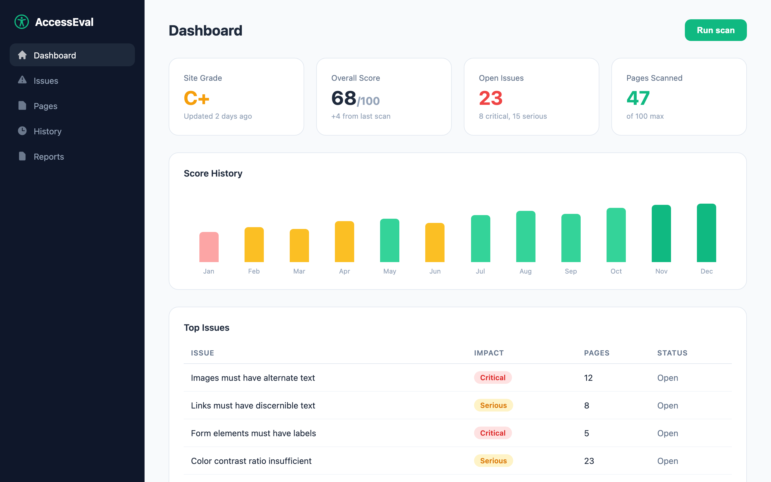Click the Dashboard home icon
771x482 pixels.
point(22,55)
